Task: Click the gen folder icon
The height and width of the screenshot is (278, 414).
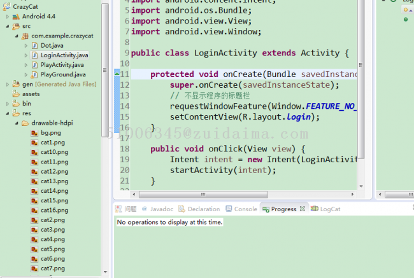Action: [x=16, y=84]
